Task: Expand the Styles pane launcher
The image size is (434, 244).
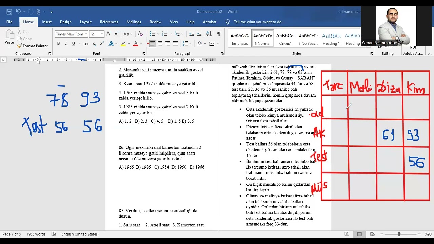Action: [372, 54]
